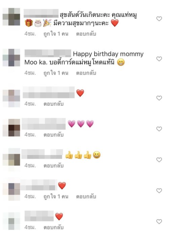Tap ตอบกลับ under third comment's red heart
Image resolution: width=172 pixels, height=236 pixels.
click(54, 104)
